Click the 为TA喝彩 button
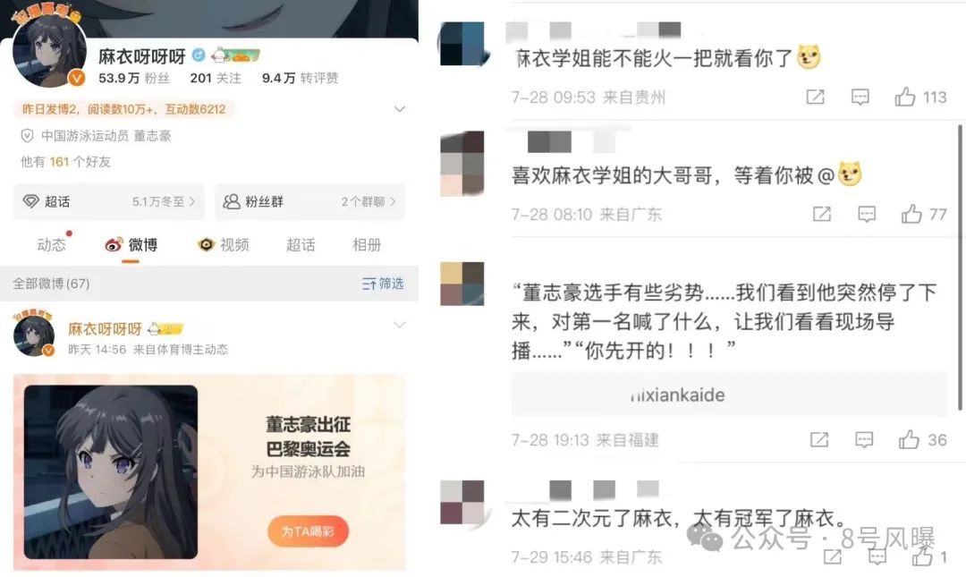 tap(308, 530)
